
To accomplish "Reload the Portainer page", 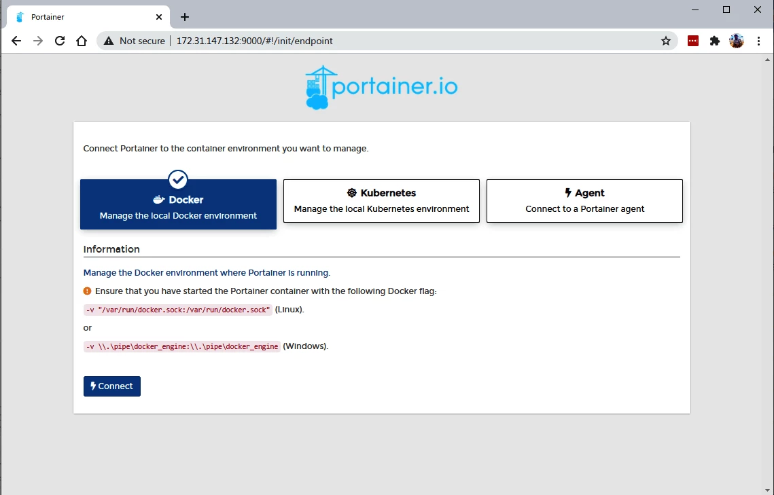I will tap(60, 41).
